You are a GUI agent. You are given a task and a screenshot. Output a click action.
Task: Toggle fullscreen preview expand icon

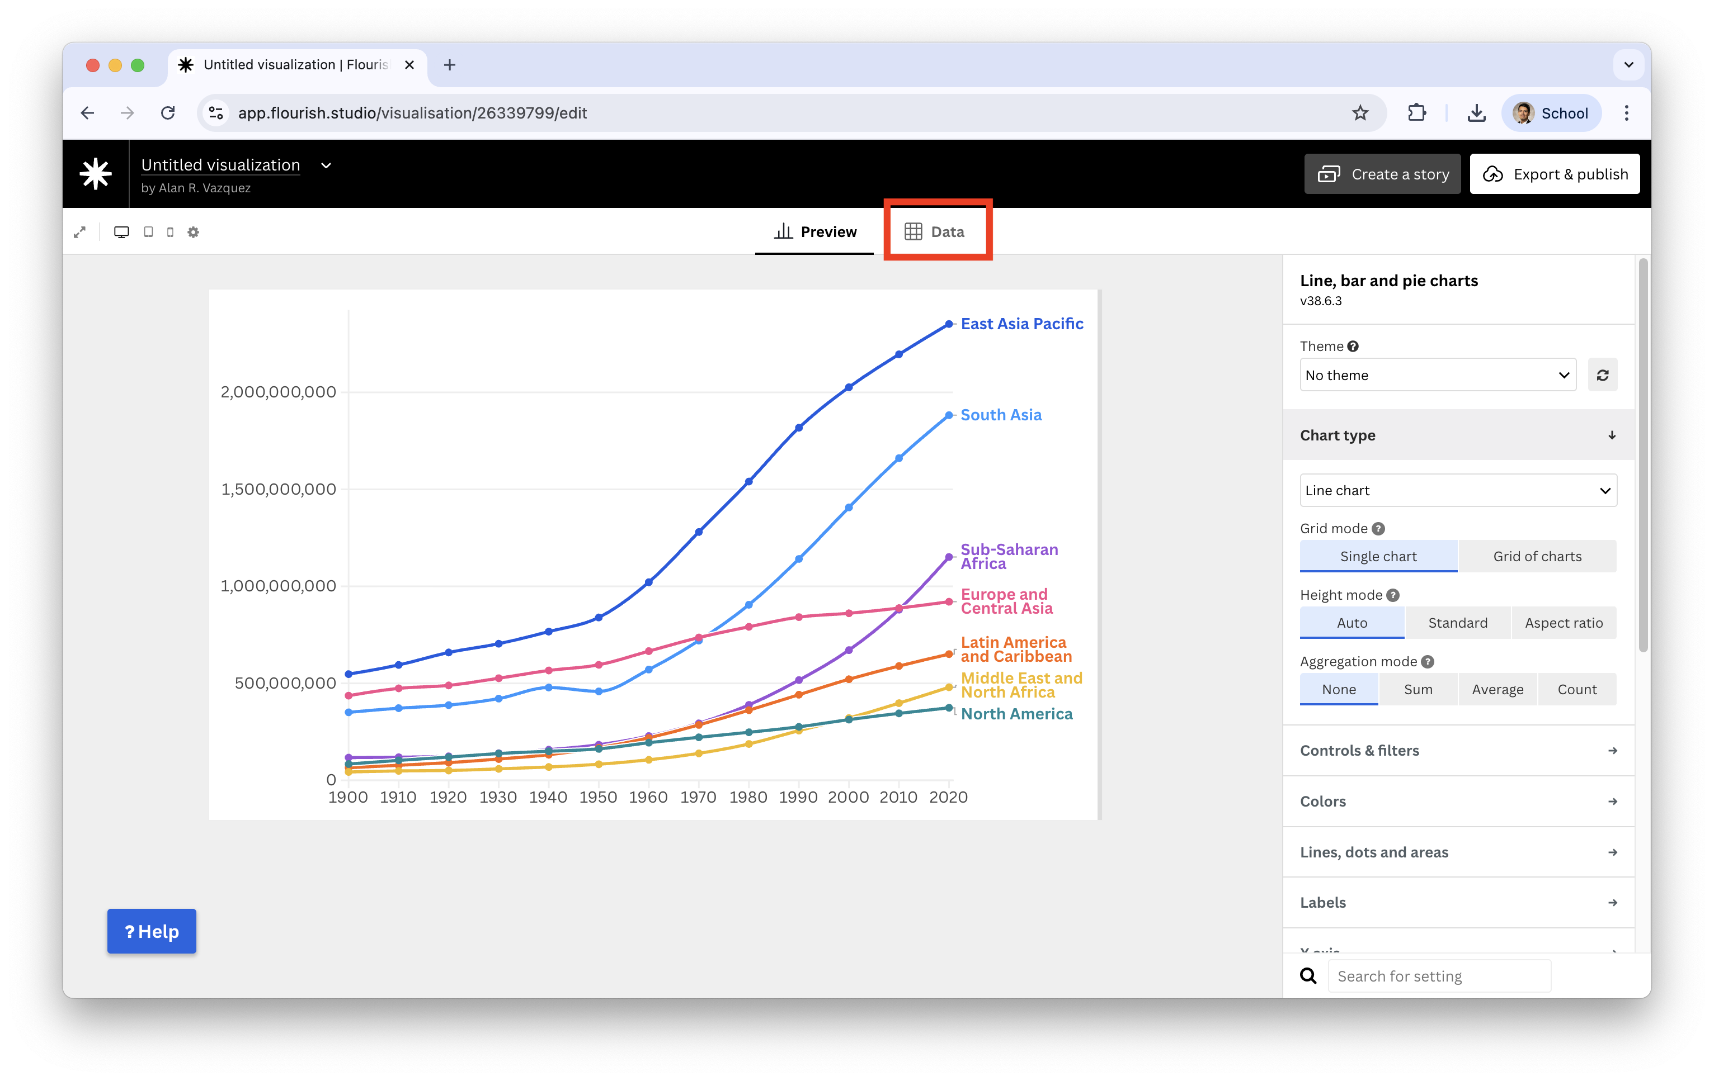pos(80,232)
